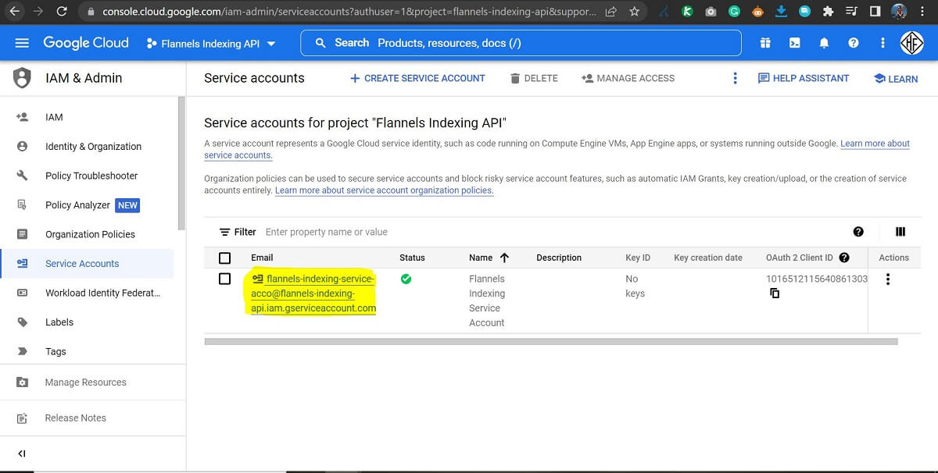This screenshot has width=938, height=473.
Task: Click the OAuth 2 Client ID help icon
Action: [844, 258]
